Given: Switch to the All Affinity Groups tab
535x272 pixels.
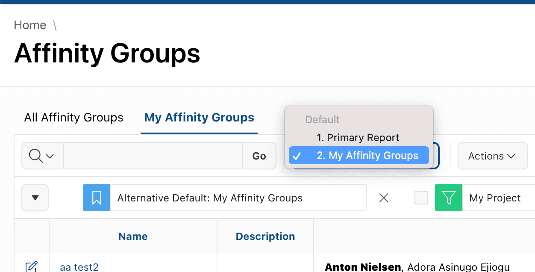Looking at the screenshot, I should coord(73,117).
